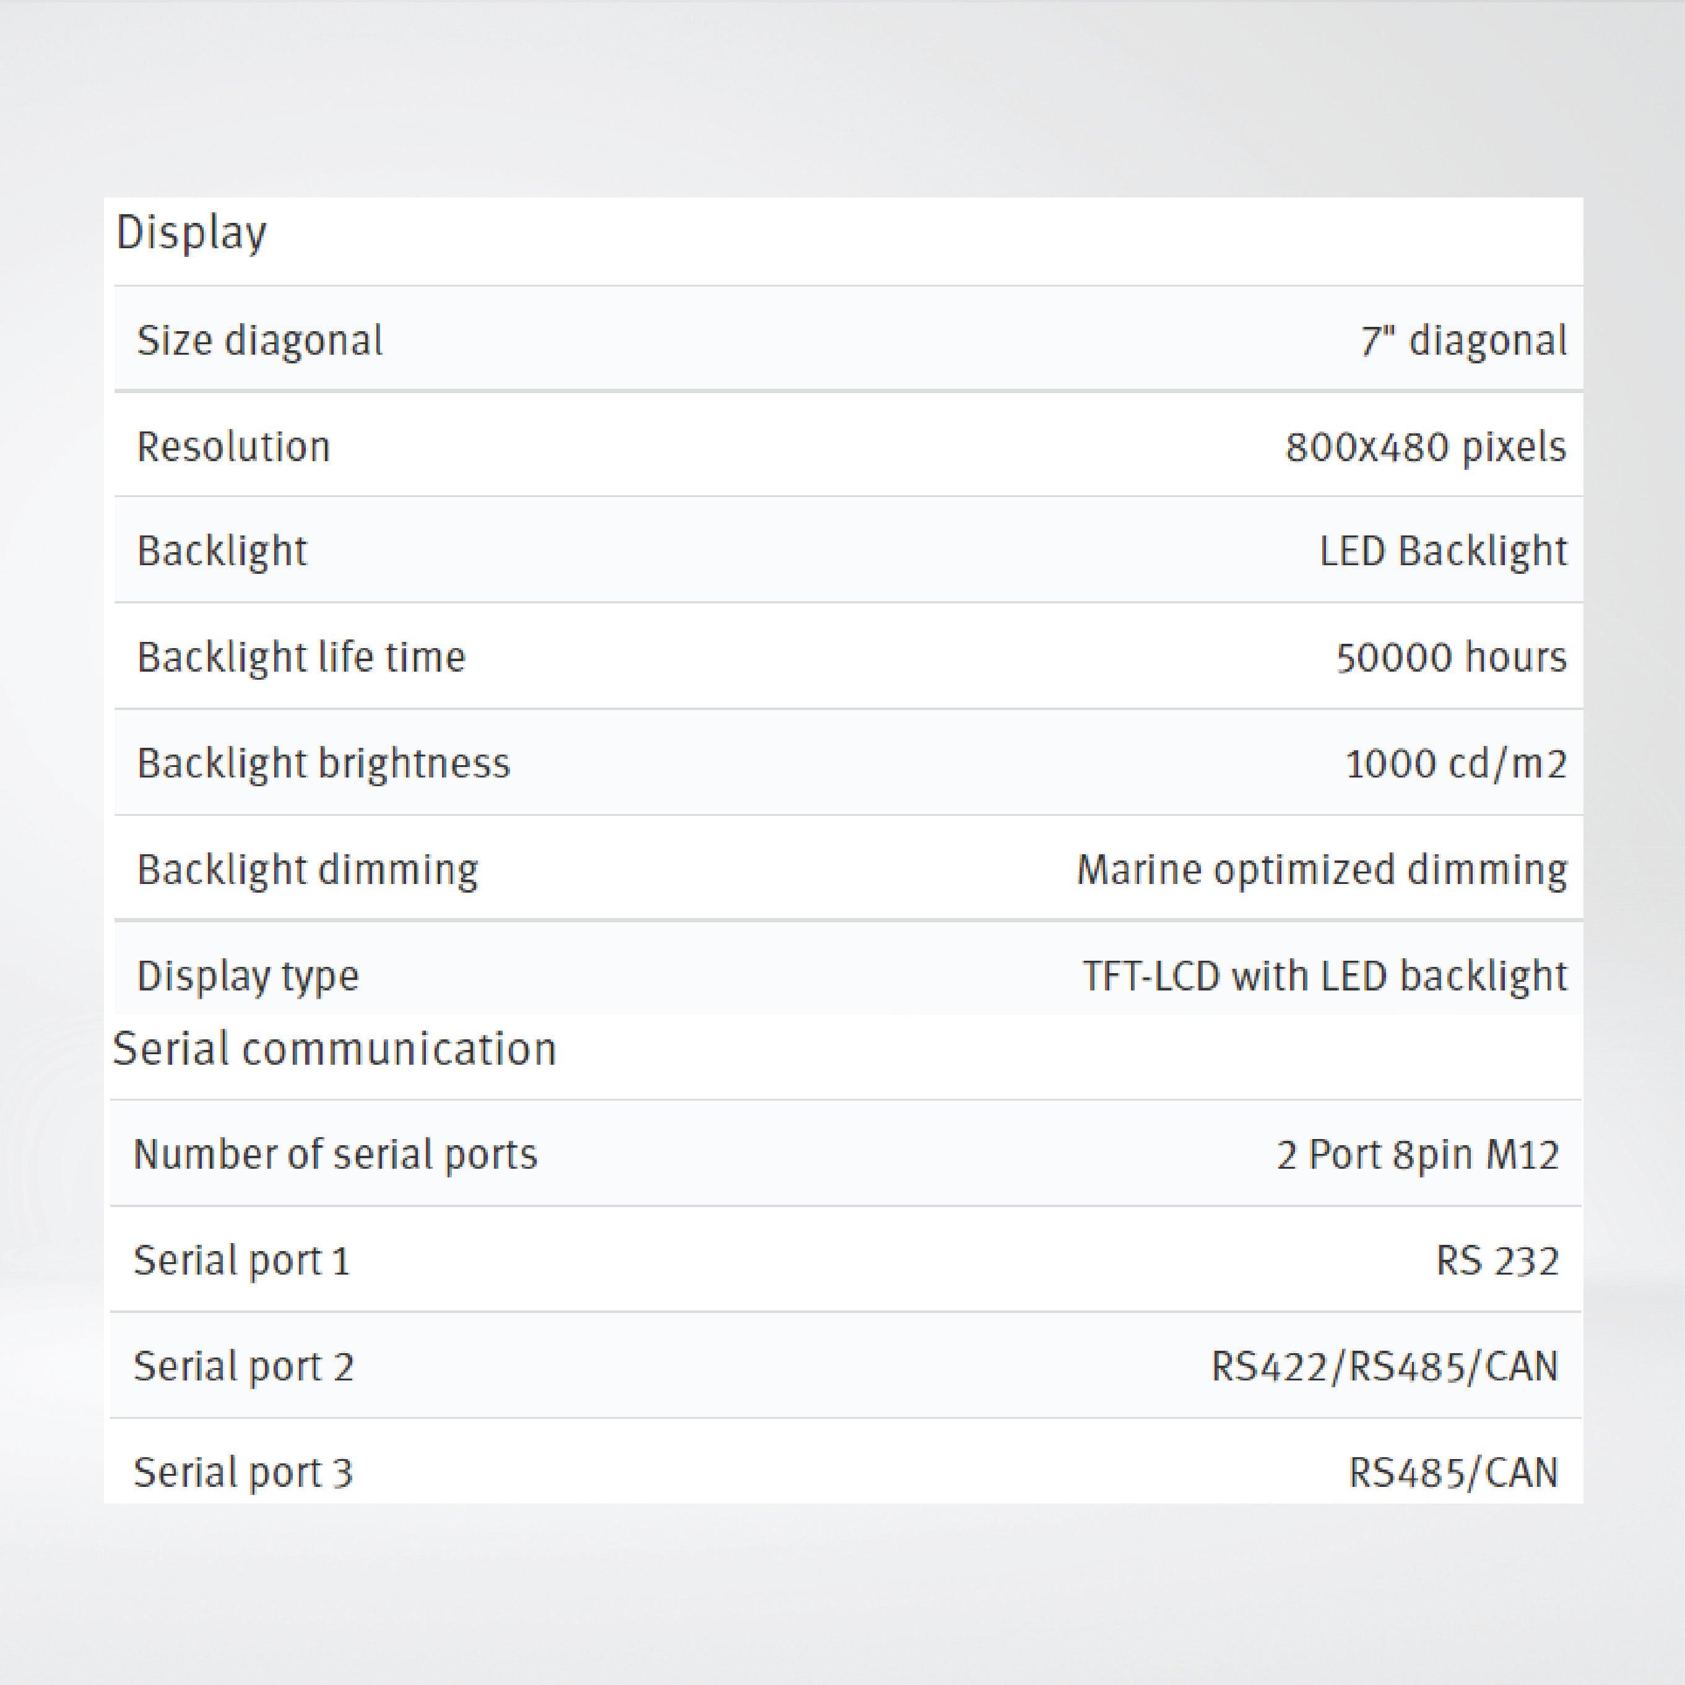Screen dimensions: 1685x1685
Task: Select the Display type row label
Action: 248,976
